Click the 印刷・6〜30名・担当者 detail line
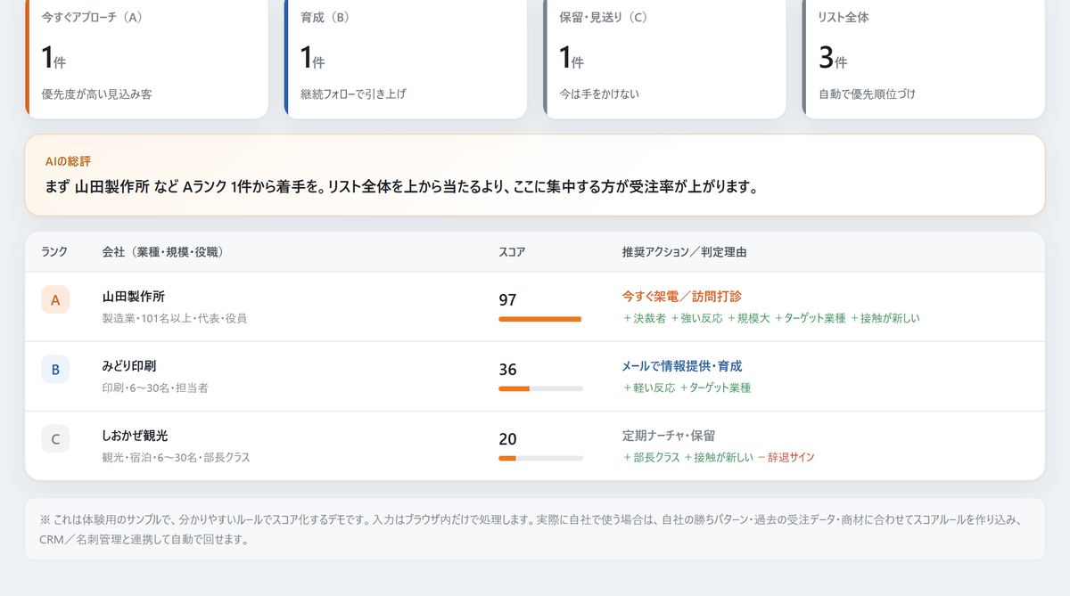The width and height of the screenshot is (1070, 596). tap(155, 388)
